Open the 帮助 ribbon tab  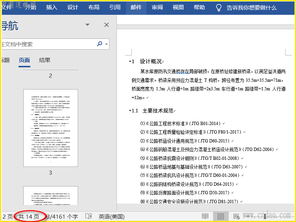tap(199, 7)
